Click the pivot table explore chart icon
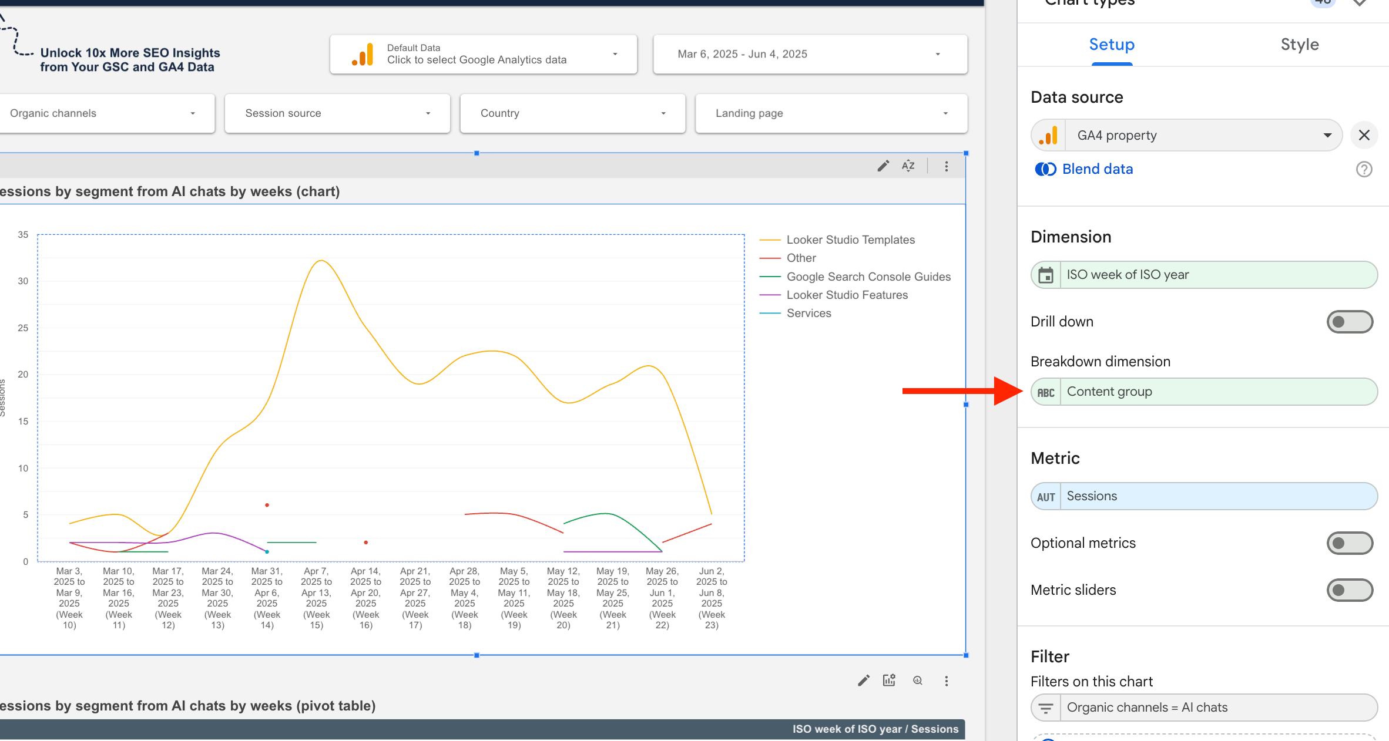 tap(889, 681)
